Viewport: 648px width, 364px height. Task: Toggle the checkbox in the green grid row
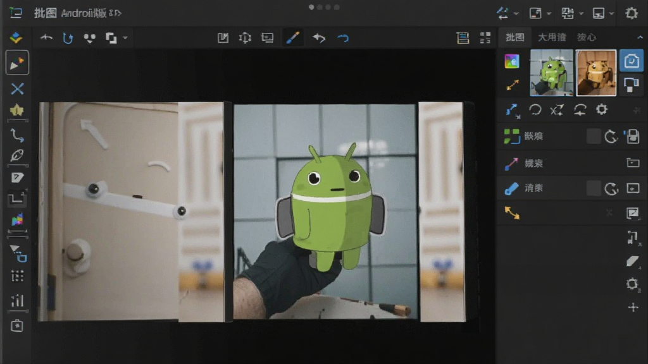point(594,136)
